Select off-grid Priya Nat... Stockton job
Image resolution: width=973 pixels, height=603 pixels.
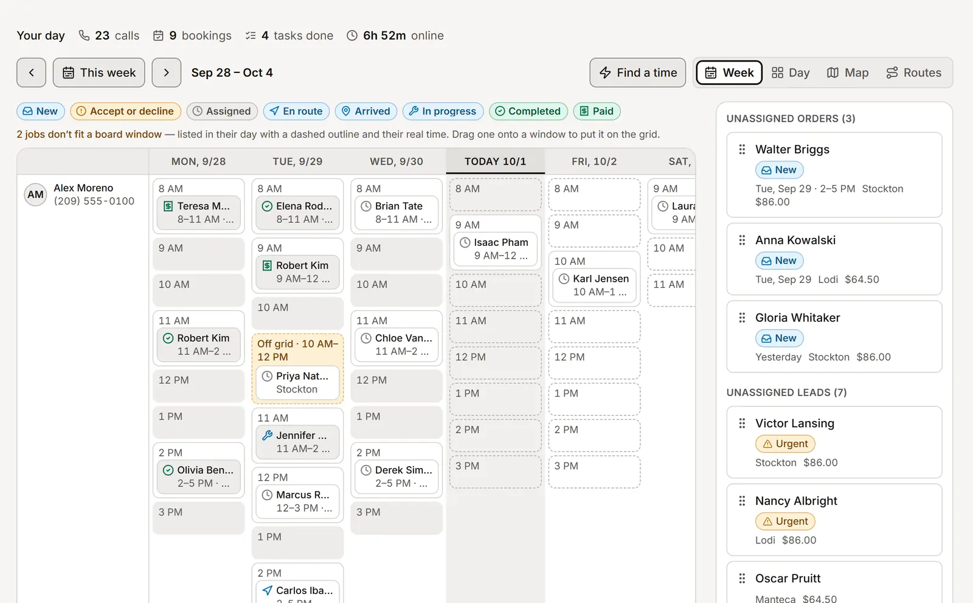click(297, 383)
